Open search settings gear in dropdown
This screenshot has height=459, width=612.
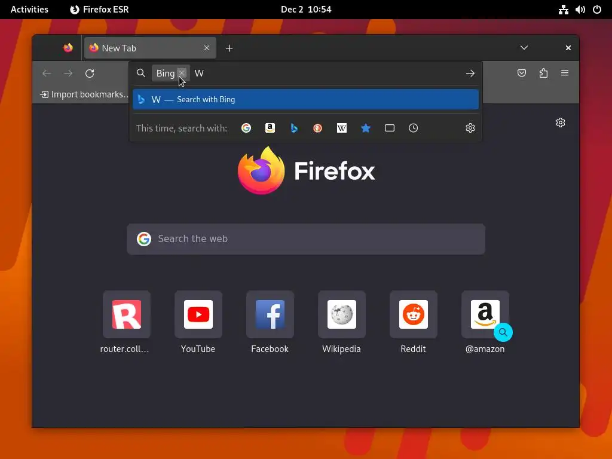[470, 128]
